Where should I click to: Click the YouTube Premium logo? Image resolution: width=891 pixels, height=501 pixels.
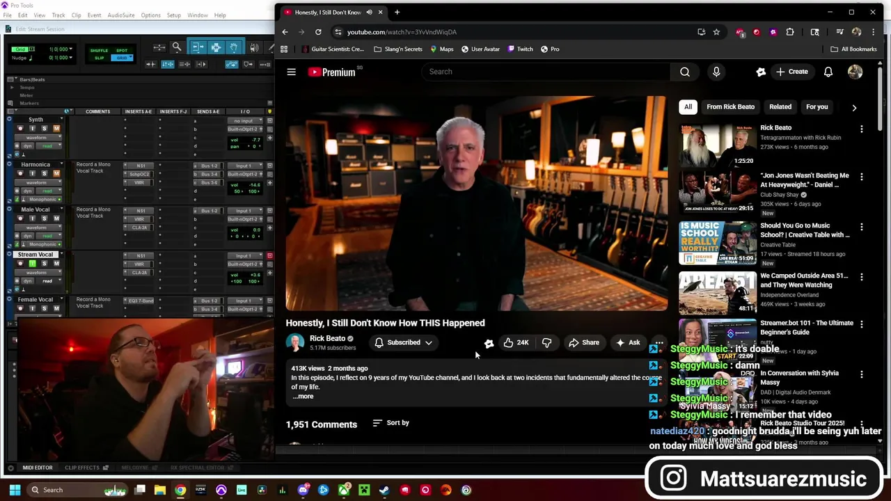[x=332, y=72]
